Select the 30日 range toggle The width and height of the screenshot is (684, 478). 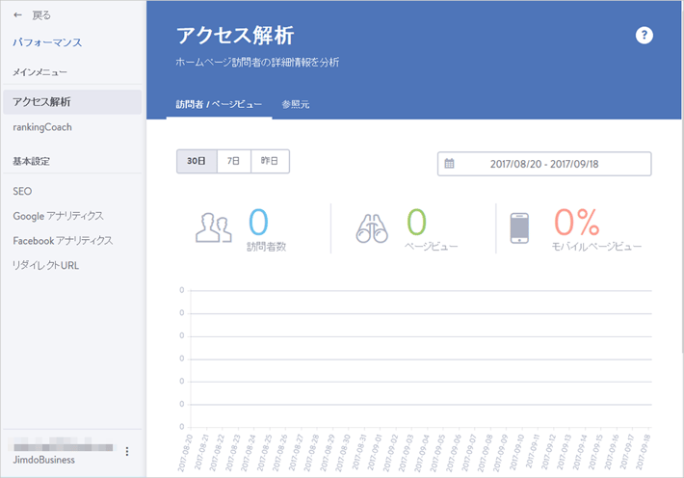[196, 162]
